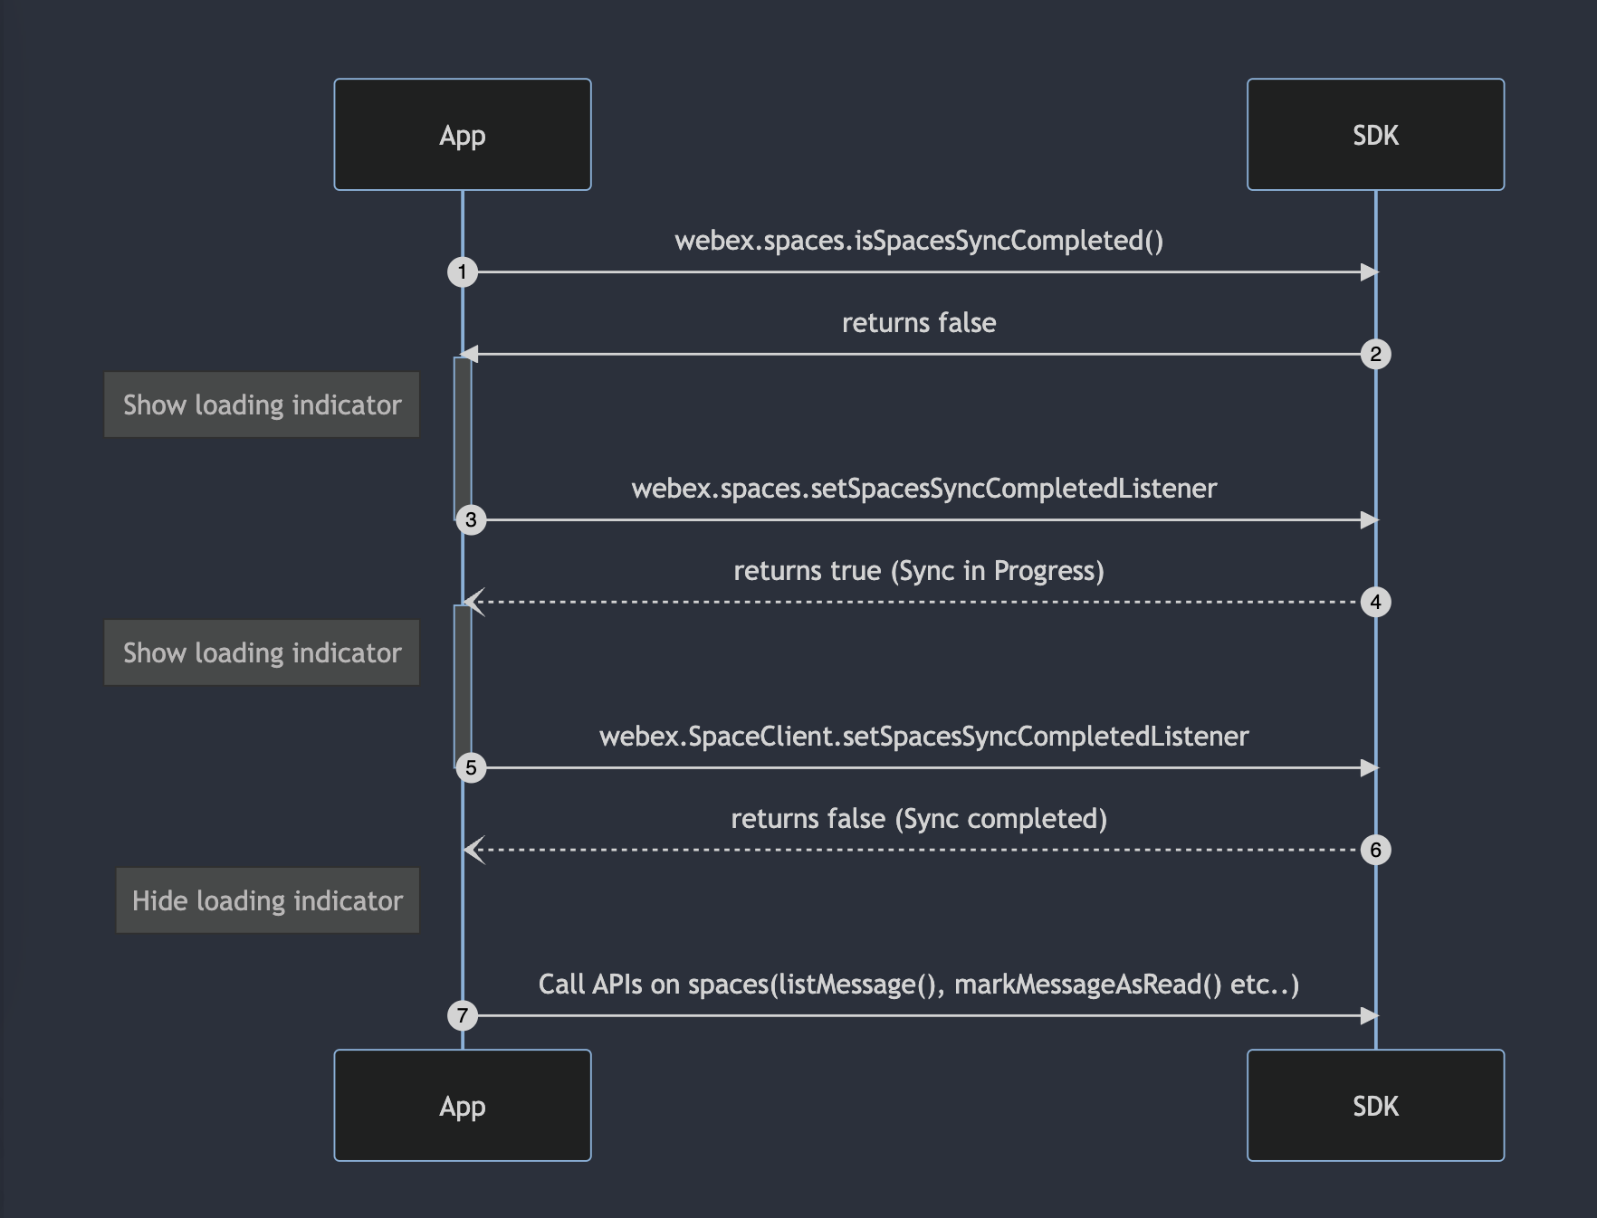The image size is (1597, 1218).
Task: Click 'returns true (Sync in Progress)' label
Action: point(919,571)
